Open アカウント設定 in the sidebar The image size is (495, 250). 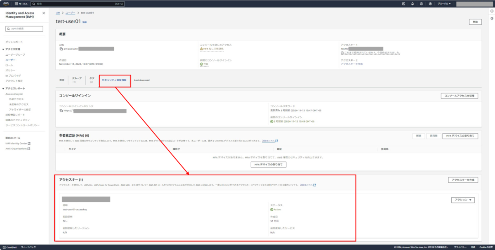(14, 81)
